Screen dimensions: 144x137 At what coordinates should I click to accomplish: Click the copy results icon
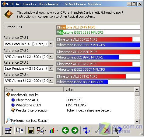click(20, 130)
